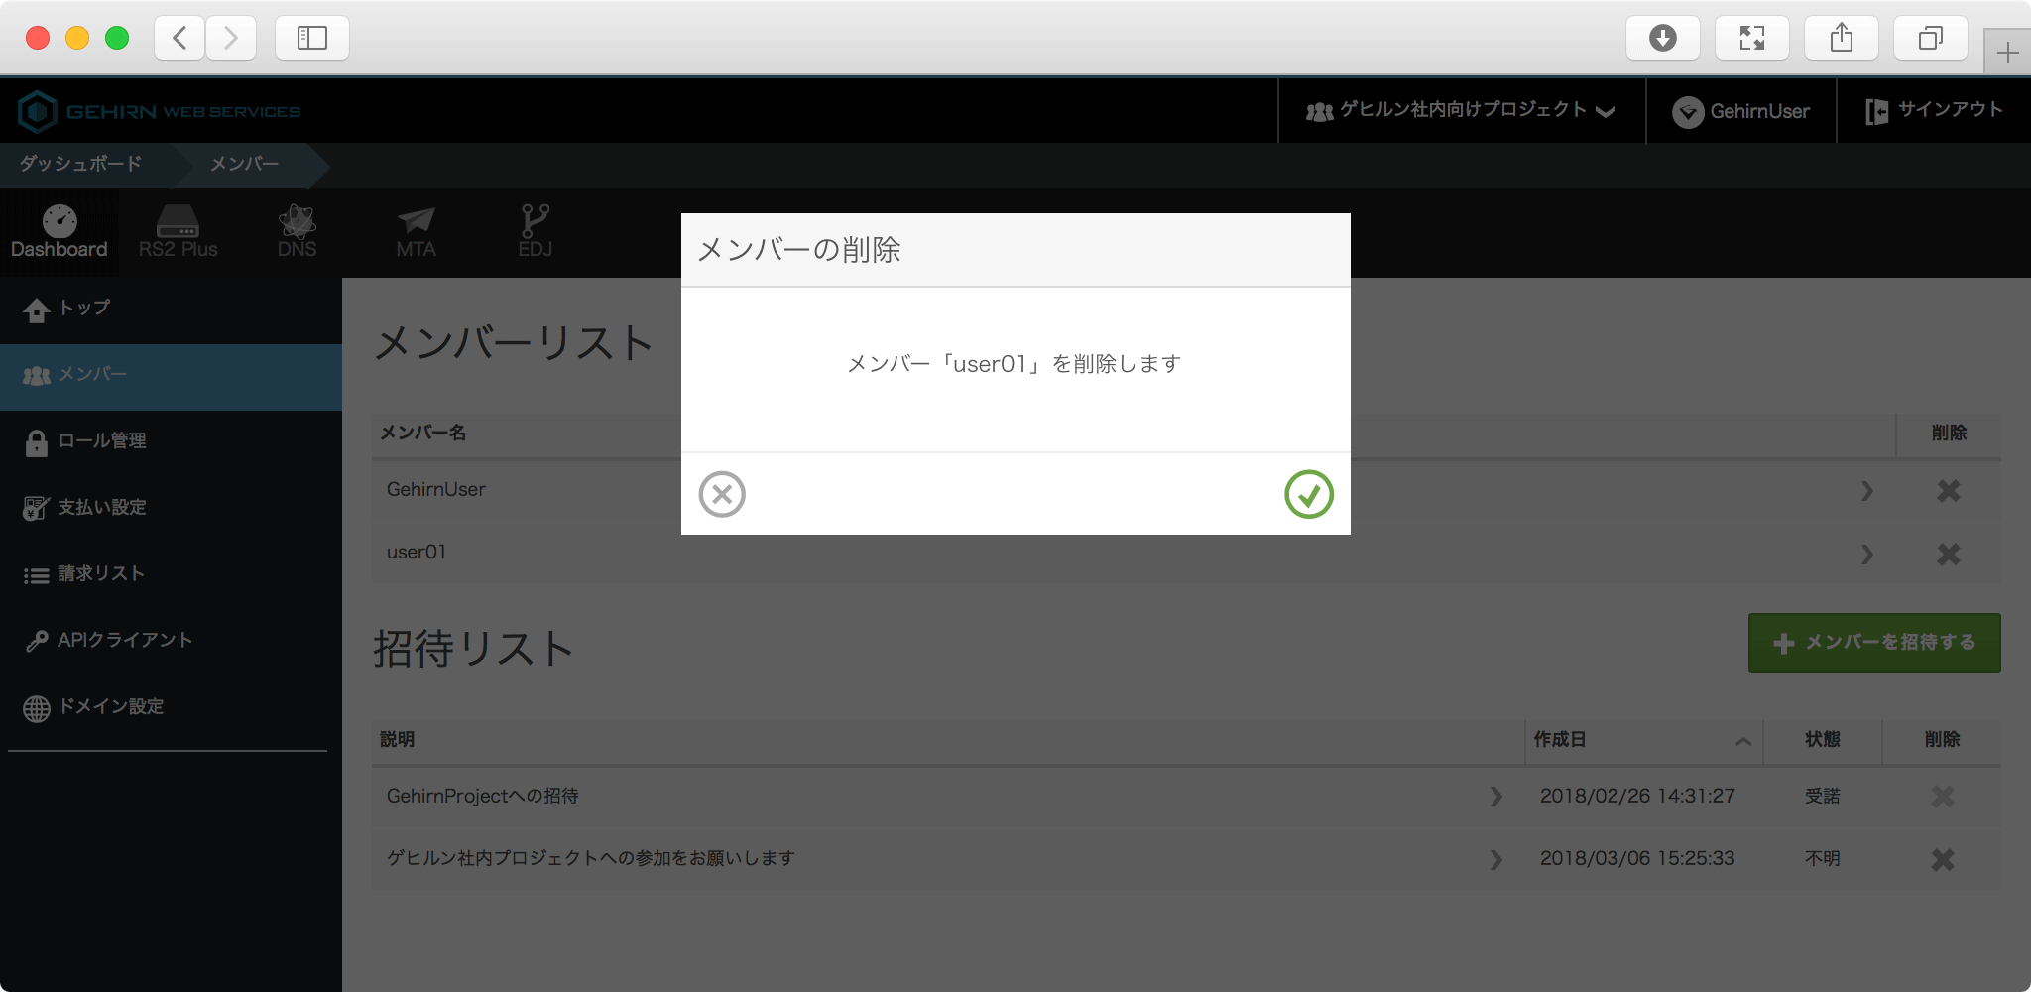This screenshot has height=992, width=2031.
Task: Delete GehirnUser member row X icon
Action: coord(1948,490)
